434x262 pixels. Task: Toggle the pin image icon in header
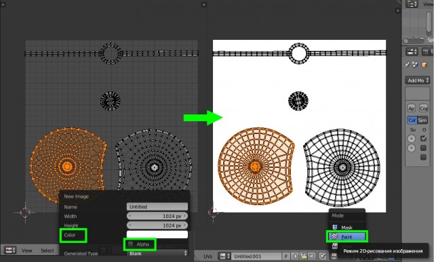(x=322, y=256)
